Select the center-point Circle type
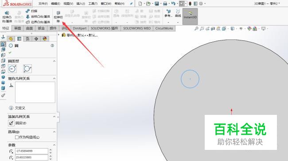The width and height of the screenshot is (288, 161). [12, 69]
